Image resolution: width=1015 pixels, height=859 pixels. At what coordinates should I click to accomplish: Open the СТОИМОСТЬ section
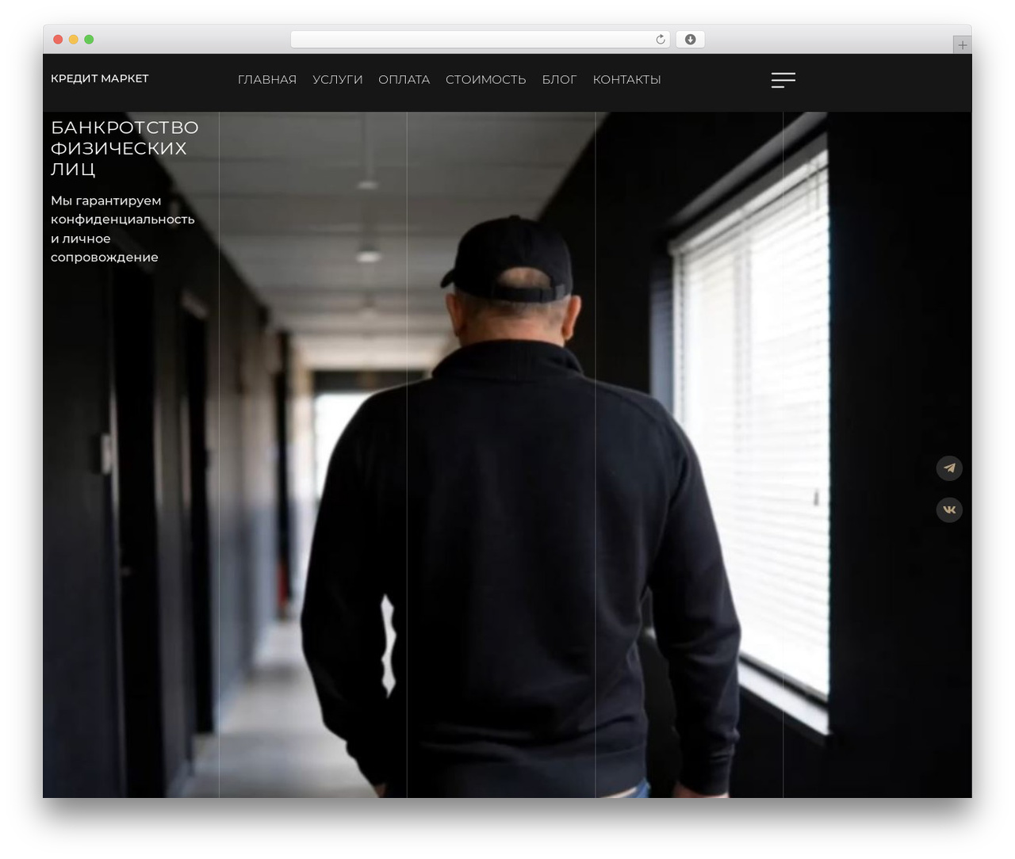pos(486,80)
